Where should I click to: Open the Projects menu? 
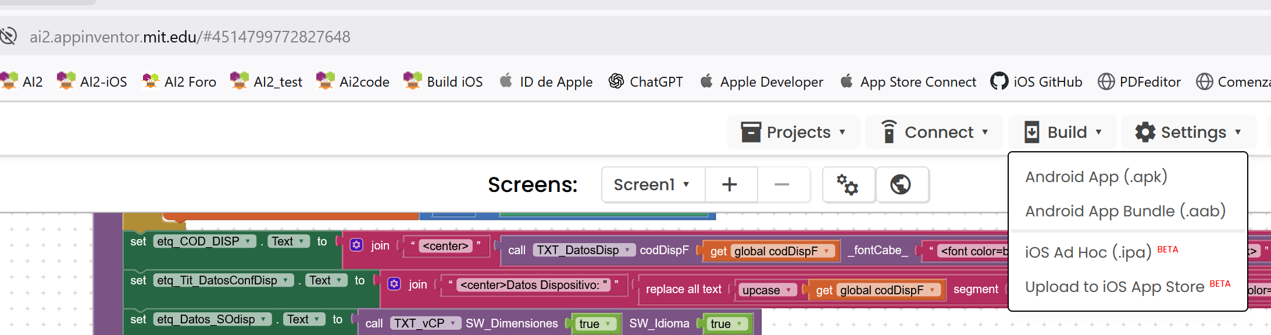coord(793,133)
